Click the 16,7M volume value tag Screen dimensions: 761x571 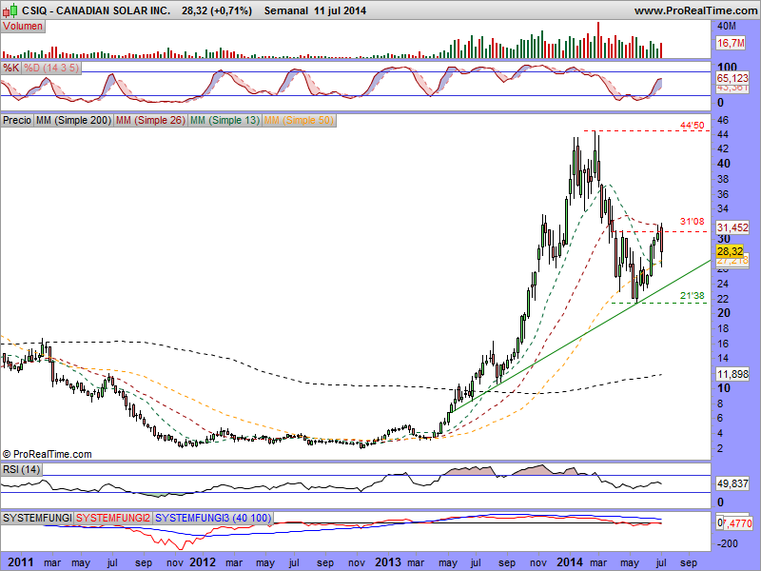pyautogui.click(x=731, y=43)
